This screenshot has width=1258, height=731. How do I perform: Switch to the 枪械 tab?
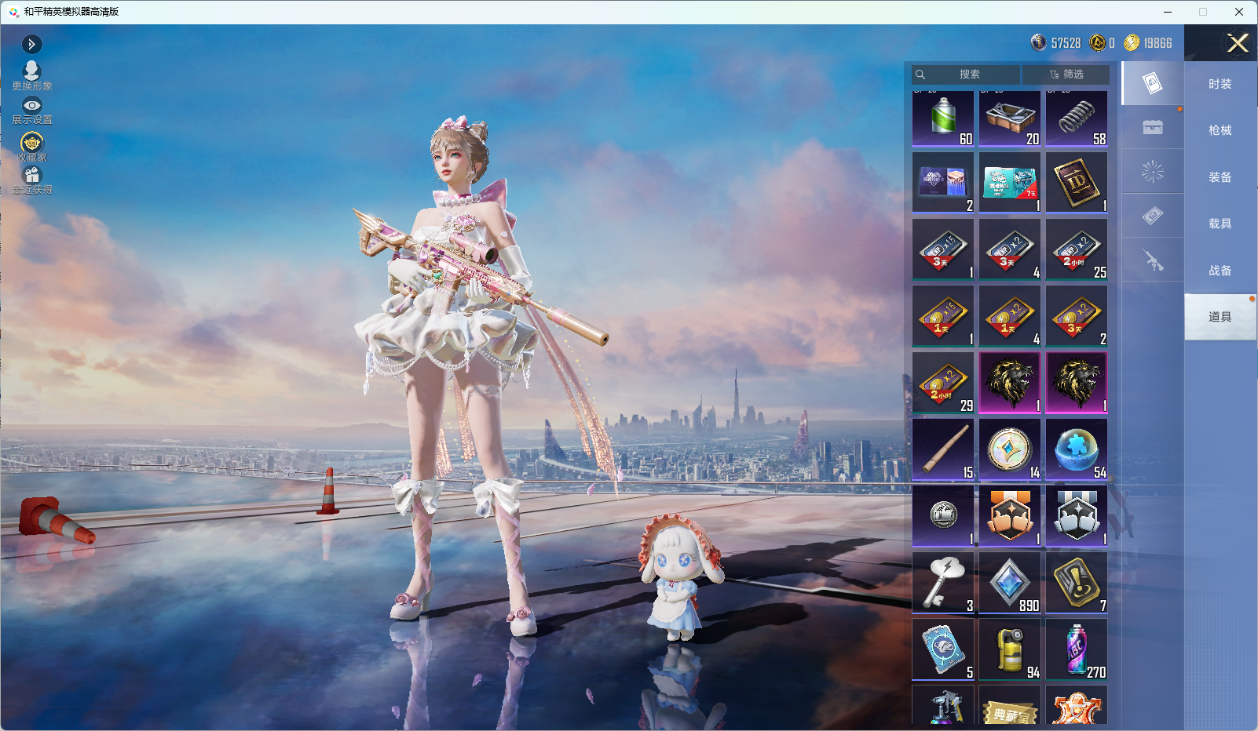pos(1220,130)
